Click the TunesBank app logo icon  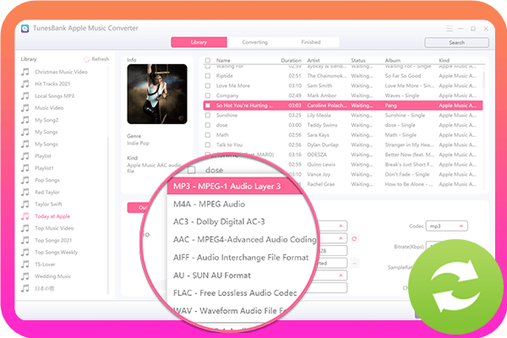25,29
